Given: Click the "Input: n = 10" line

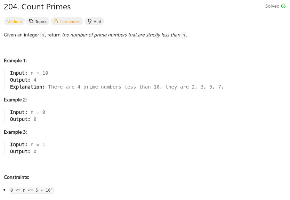Looking at the screenshot, I should (x=29, y=73).
